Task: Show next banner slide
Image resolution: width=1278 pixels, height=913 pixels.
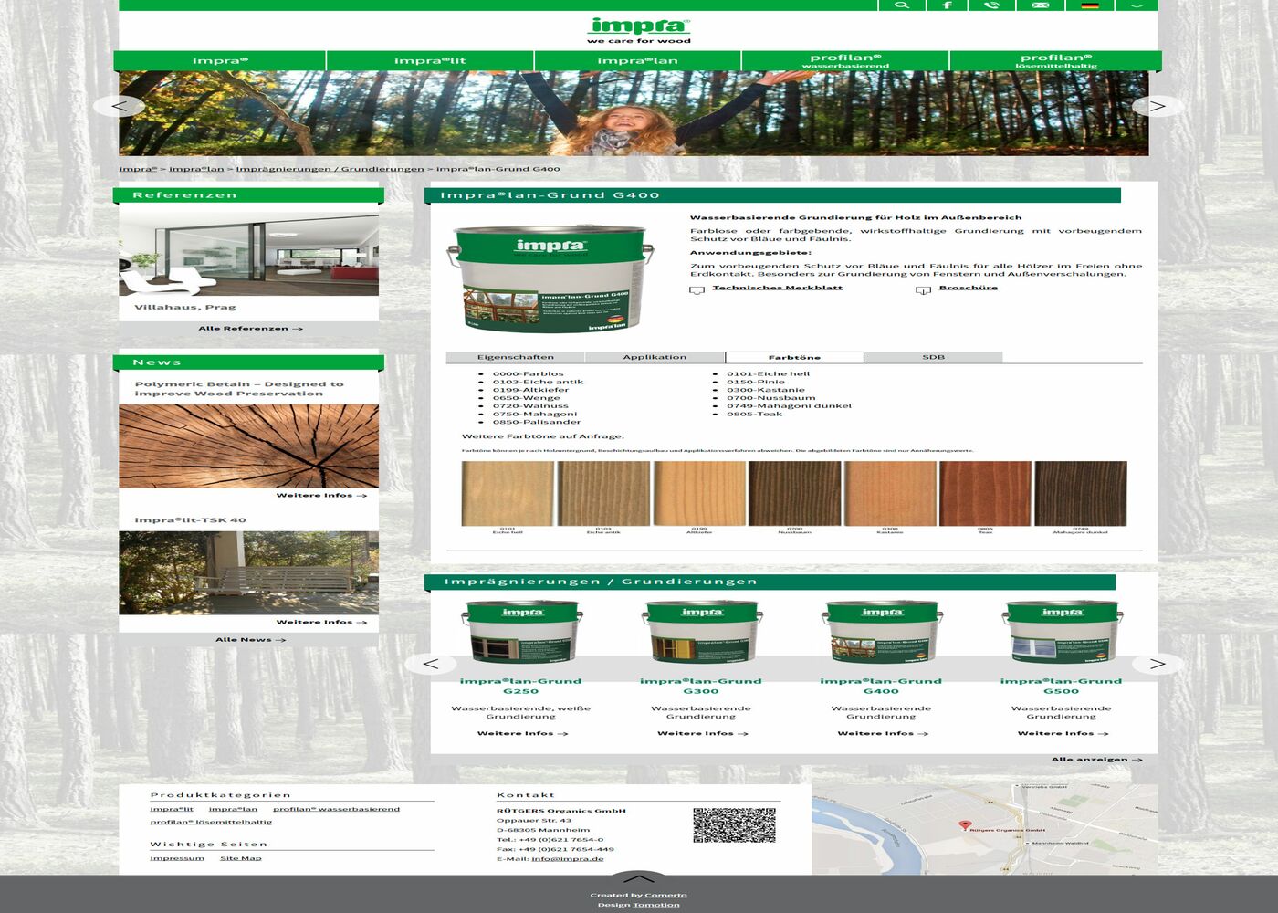Action: click(1158, 107)
